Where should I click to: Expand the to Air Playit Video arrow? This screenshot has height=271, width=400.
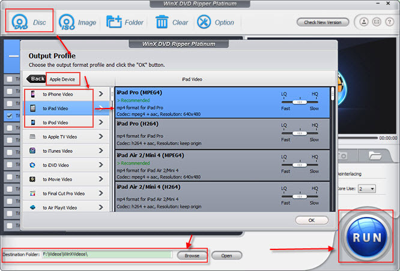click(x=101, y=207)
